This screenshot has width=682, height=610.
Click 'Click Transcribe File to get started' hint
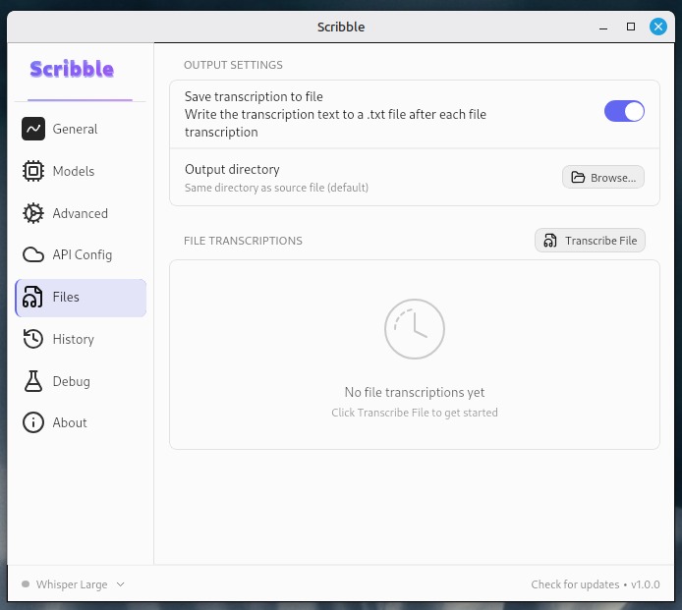[415, 413]
